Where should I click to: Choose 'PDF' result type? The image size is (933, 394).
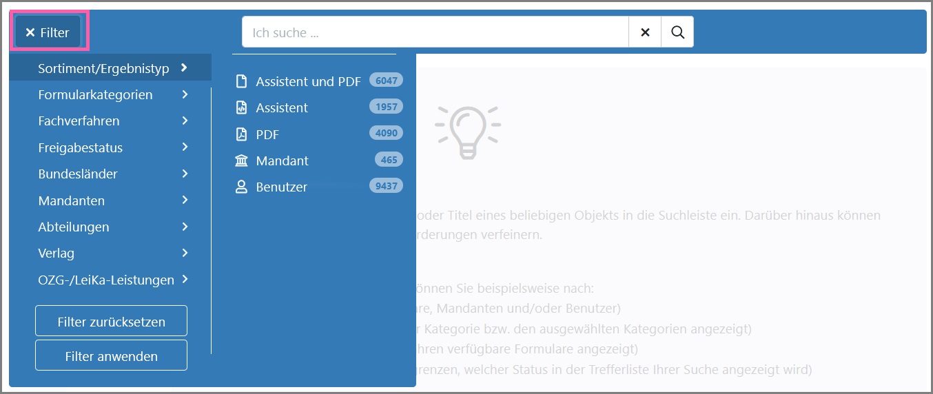click(x=267, y=134)
